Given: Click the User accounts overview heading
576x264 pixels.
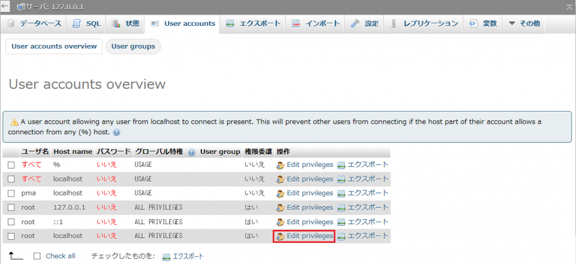Looking at the screenshot, I should tap(87, 84).
